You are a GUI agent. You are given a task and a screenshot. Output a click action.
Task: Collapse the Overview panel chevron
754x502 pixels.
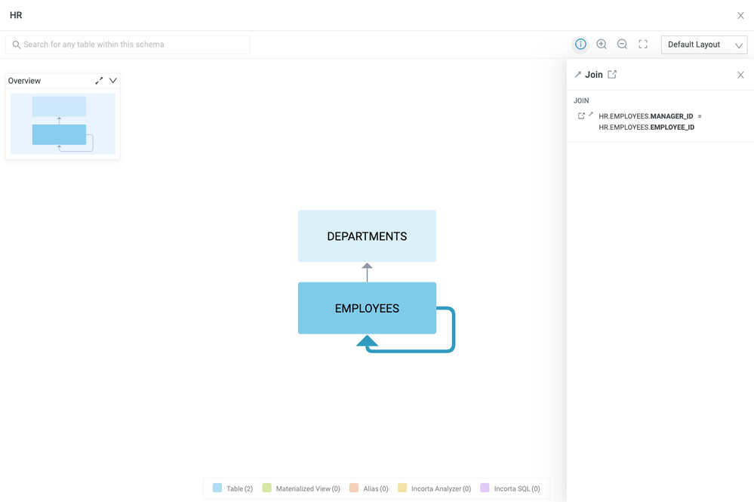point(113,81)
